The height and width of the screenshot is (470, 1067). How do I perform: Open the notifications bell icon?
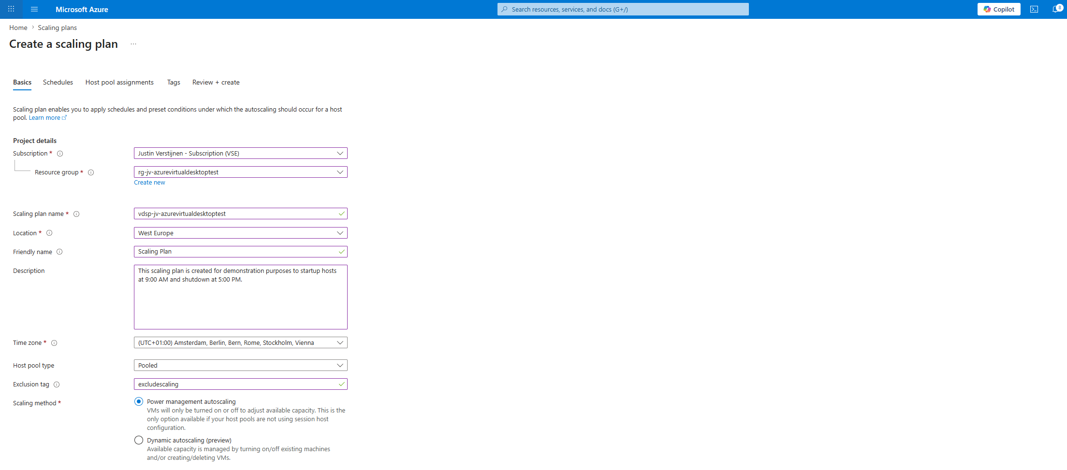pos(1056,9)
